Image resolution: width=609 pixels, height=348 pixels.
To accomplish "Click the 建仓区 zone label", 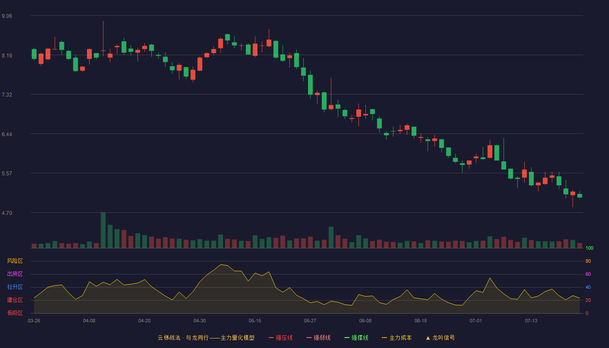I will click(x=15, y=300).
